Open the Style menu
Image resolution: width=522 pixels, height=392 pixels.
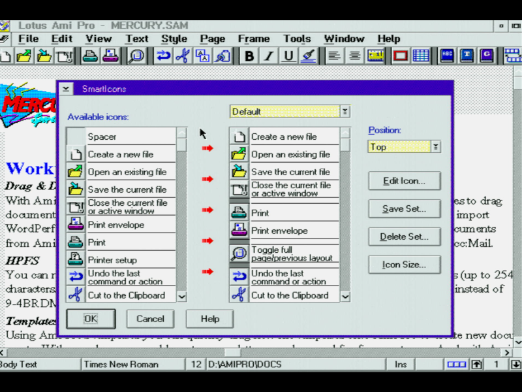click(174, 39)
